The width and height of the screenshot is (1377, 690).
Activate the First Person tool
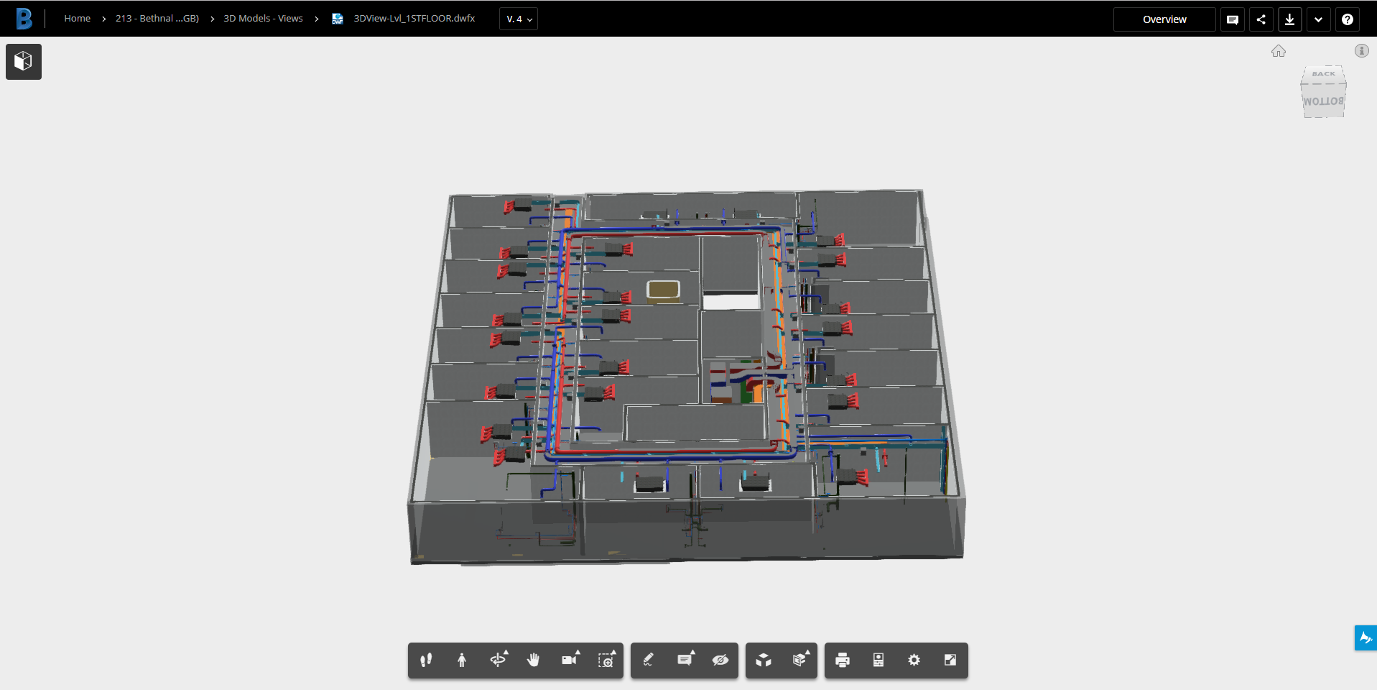[462, 660]
